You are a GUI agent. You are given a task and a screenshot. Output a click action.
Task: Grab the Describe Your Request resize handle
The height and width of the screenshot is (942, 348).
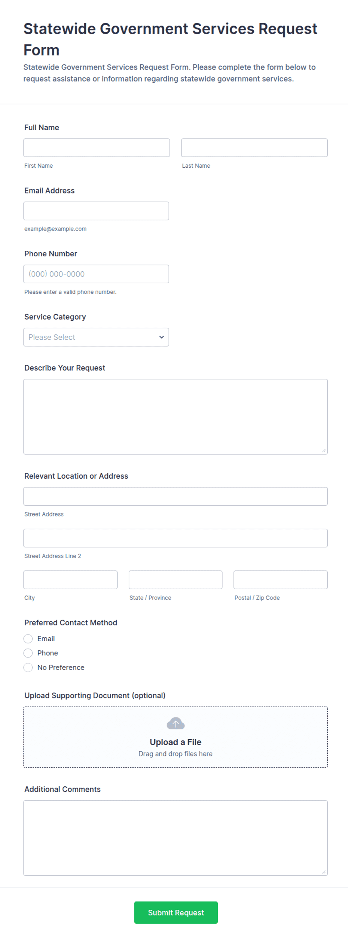(x=324, y=451)
